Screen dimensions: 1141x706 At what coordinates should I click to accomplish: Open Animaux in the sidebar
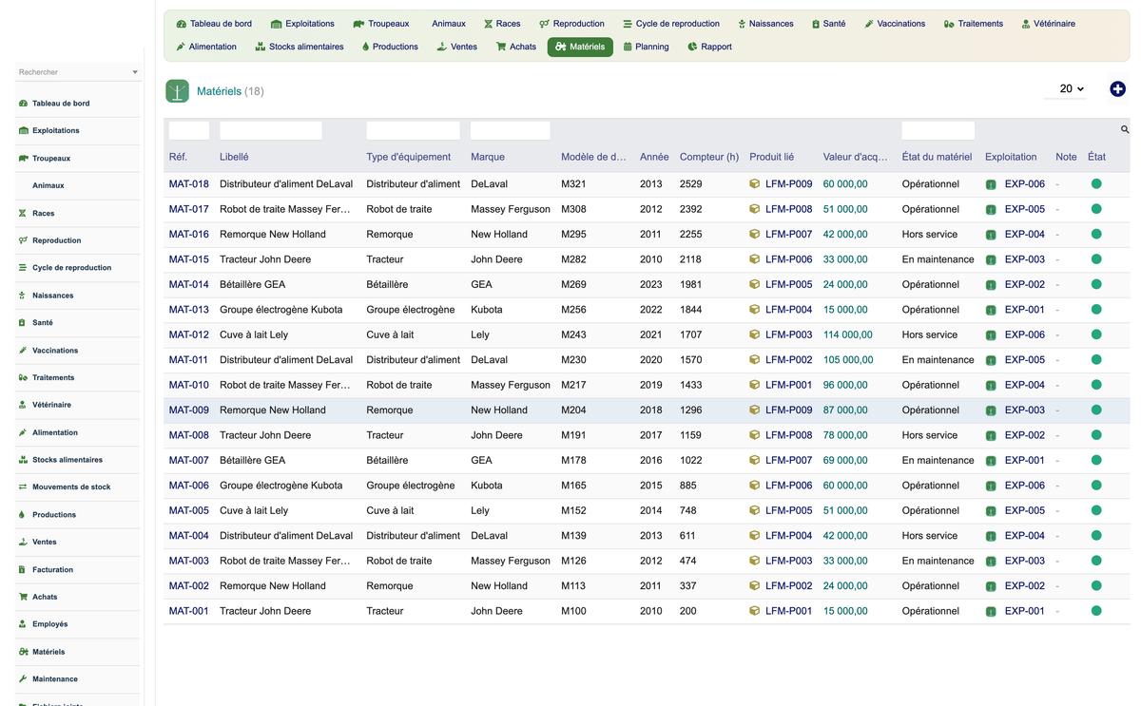48,185
